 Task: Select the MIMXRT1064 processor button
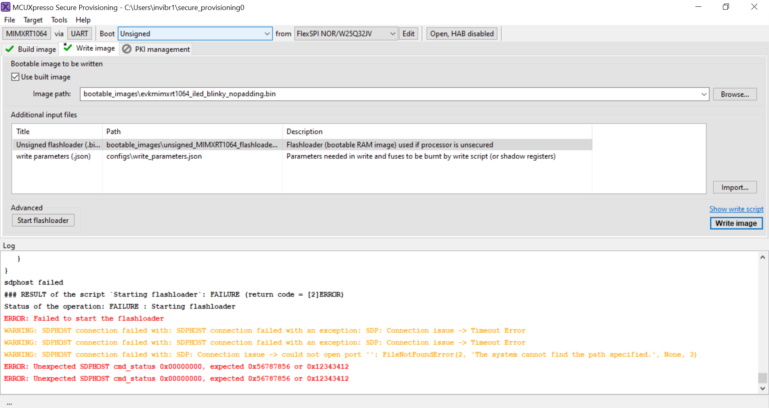[x=26, y=34]
